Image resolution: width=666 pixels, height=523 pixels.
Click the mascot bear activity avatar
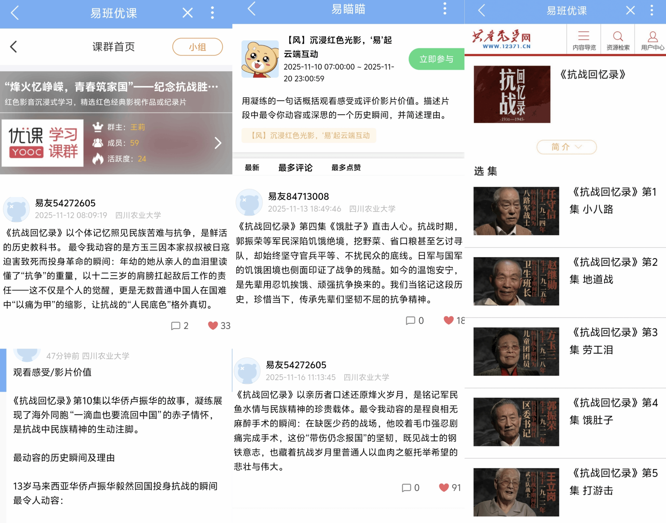pyautogui.click(x=260, y=59)
